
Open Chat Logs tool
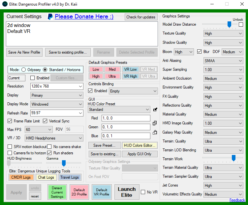click(46, 177)
